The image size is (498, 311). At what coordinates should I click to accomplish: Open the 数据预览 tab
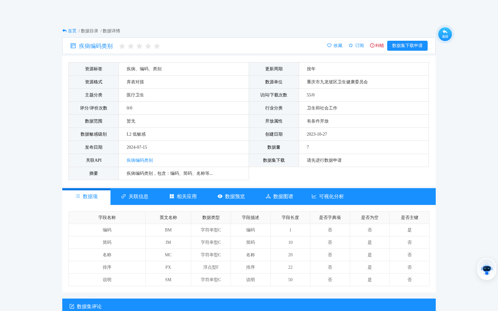(x=231, y=197)
